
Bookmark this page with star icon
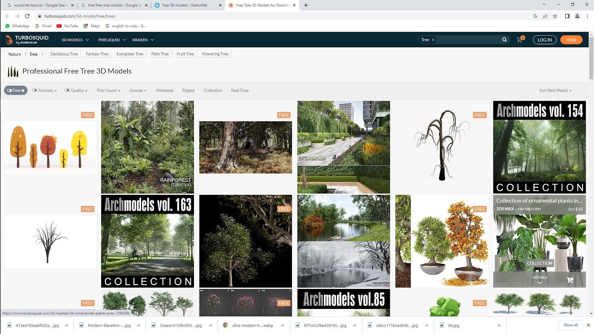point(555,16)
